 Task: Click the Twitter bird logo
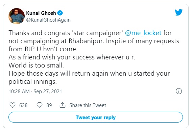click(179, 12)
